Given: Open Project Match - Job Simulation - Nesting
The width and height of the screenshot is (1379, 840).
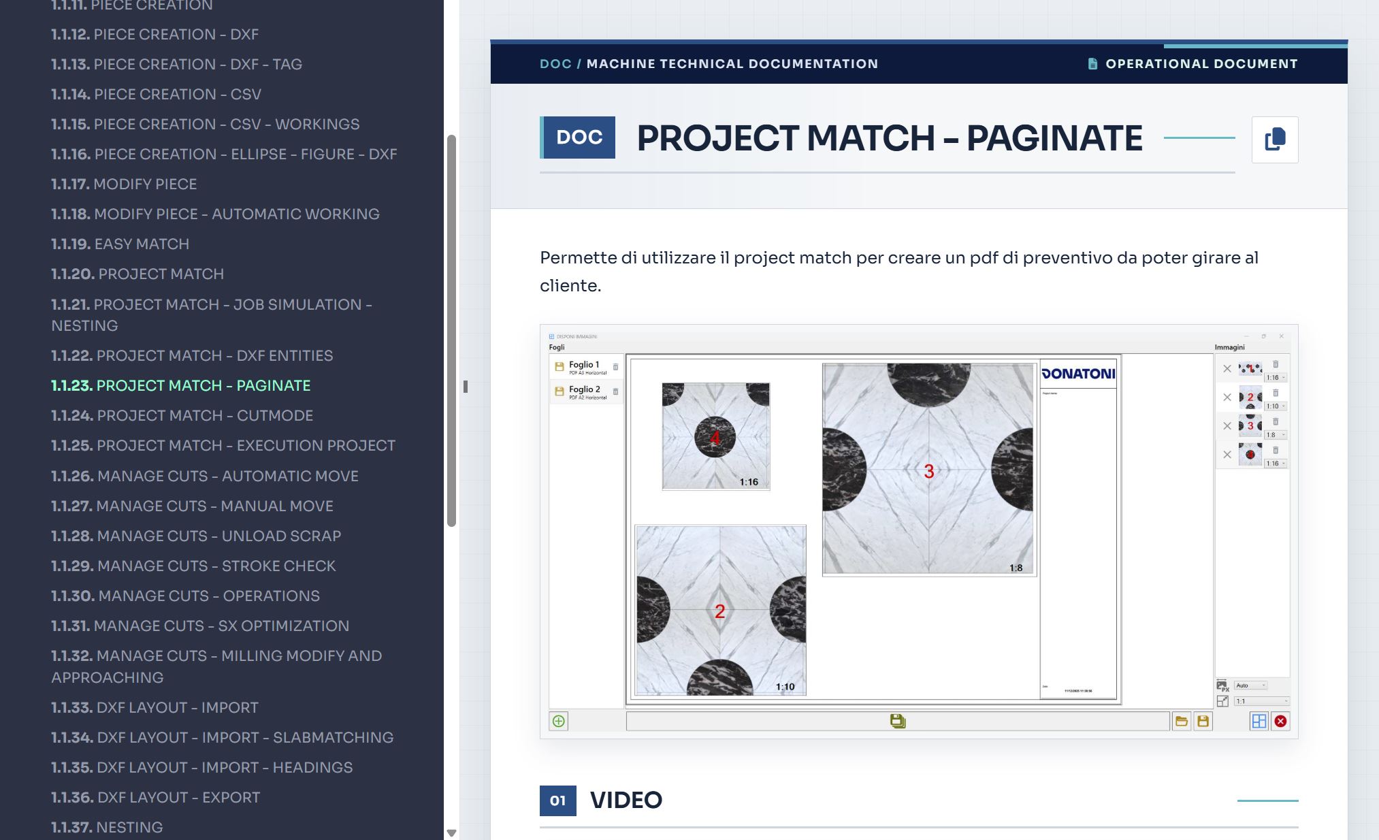Looking at the screenshot, I should [x=212, y=315].
